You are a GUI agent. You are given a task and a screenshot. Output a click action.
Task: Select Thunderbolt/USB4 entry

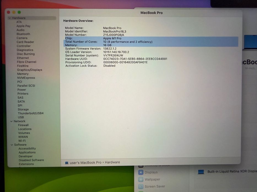click(31, 113)
